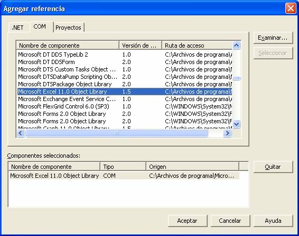Click the Origen column header
The image size is (299, 236).
[x=192, y=167]
